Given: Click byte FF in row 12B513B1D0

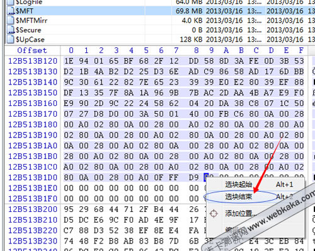Looking at the screenshot, I should point(174,177).
